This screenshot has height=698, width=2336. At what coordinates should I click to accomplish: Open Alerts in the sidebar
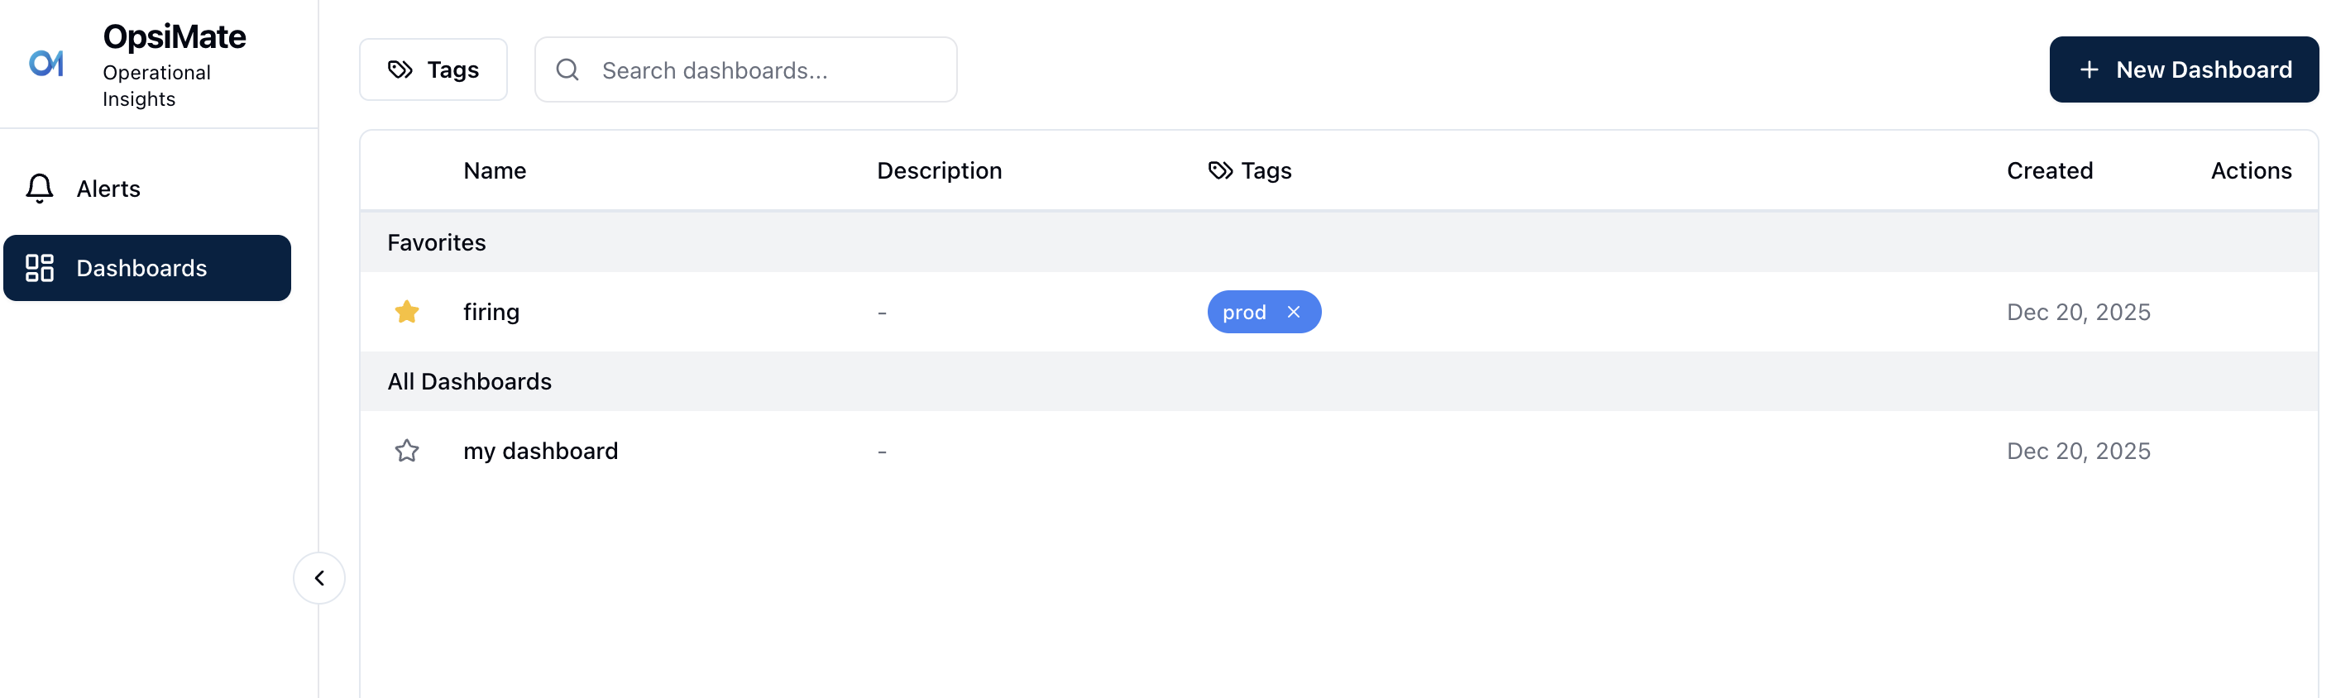(x=108, y=189)
